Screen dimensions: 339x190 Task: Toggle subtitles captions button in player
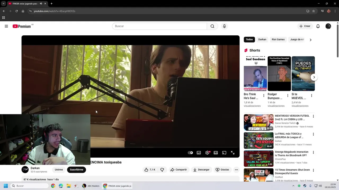(199, 153)
